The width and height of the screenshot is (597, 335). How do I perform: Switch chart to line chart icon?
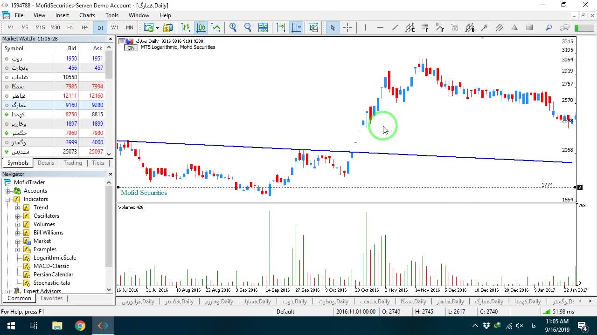(x=215, y=27)
